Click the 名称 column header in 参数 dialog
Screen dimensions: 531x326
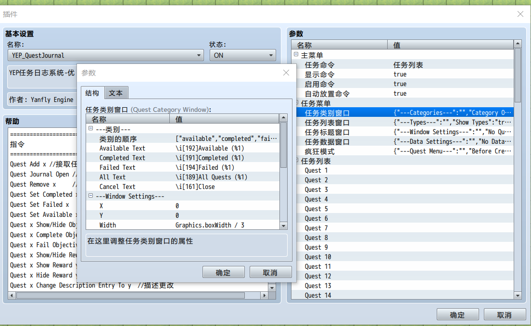[128, 119]
